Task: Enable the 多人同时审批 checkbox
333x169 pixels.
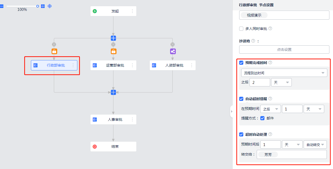Action: (x=241, y=29)
